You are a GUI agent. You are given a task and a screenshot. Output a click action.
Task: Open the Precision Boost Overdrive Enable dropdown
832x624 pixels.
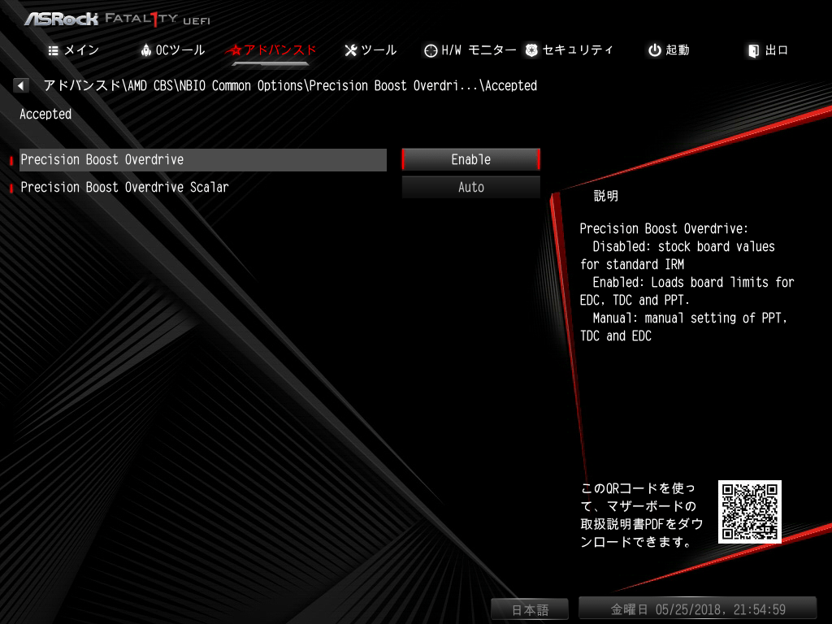[470, 160]
